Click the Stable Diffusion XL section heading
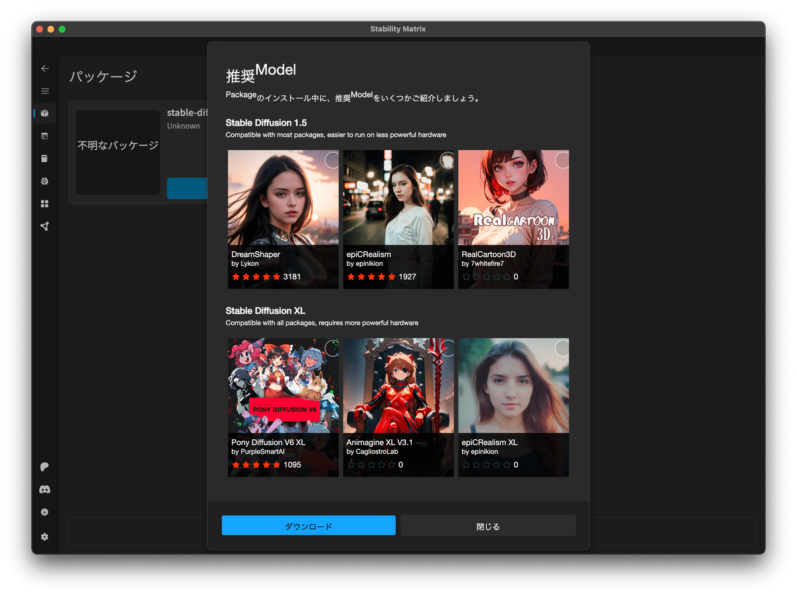Image resolution: width=797 pixels, height=596 pixels. pos(266,311)
